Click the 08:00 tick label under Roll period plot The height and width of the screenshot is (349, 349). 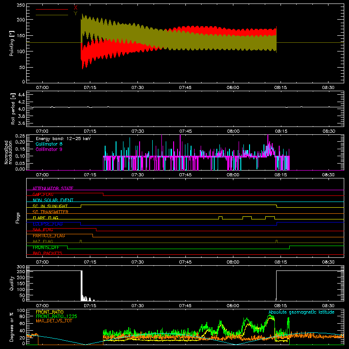point(233,131)
